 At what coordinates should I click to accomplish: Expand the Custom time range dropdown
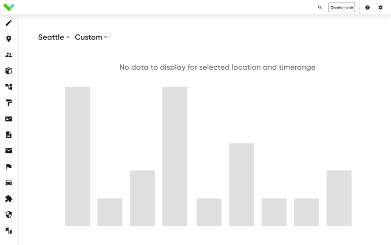91,37
